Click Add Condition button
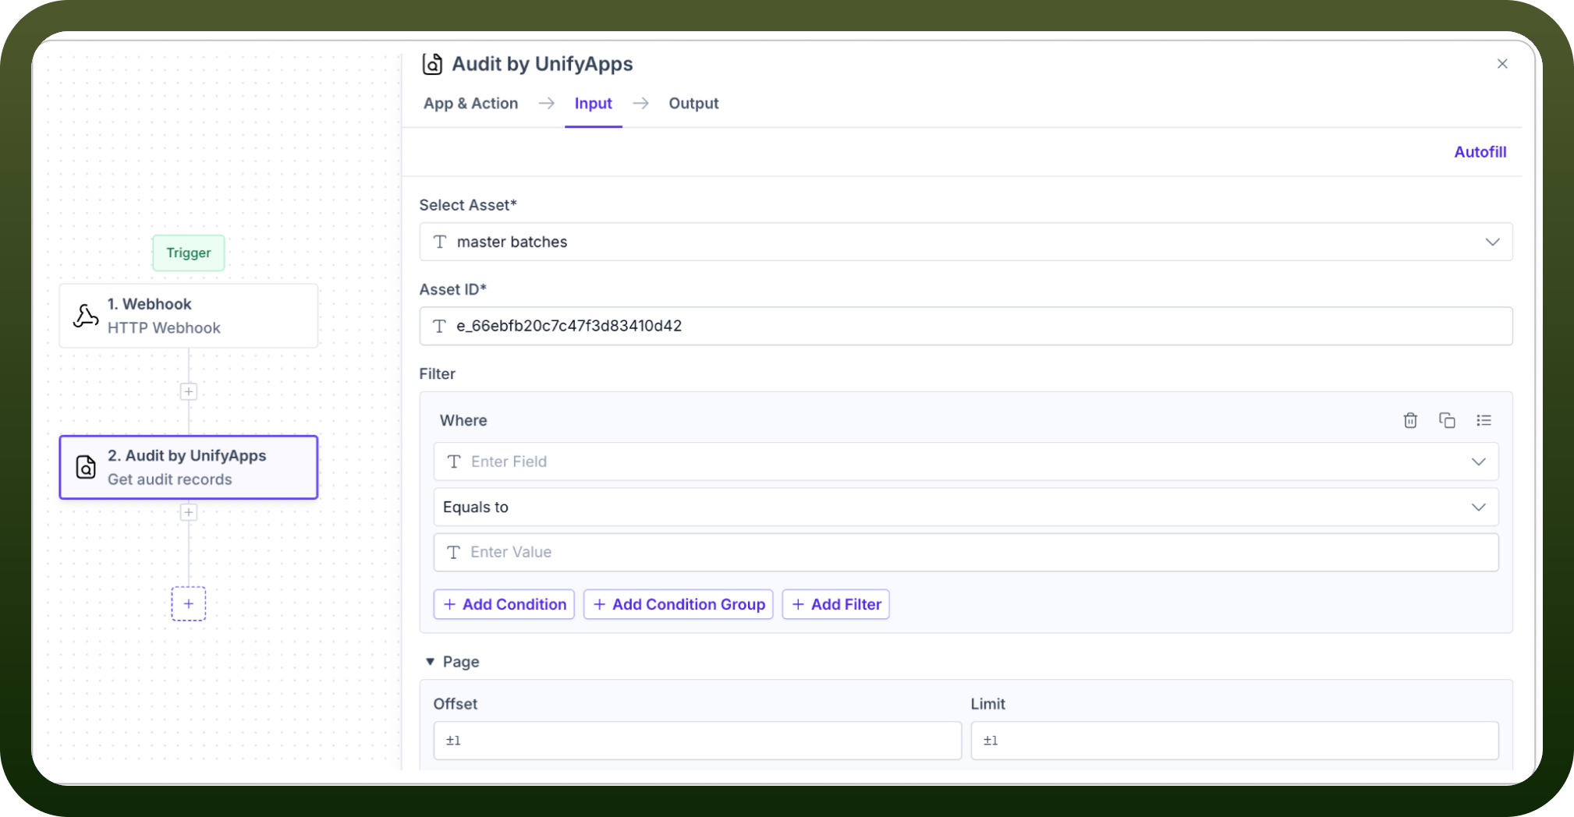The width and height of the screenshot is (1574, 817). point(504,604)
